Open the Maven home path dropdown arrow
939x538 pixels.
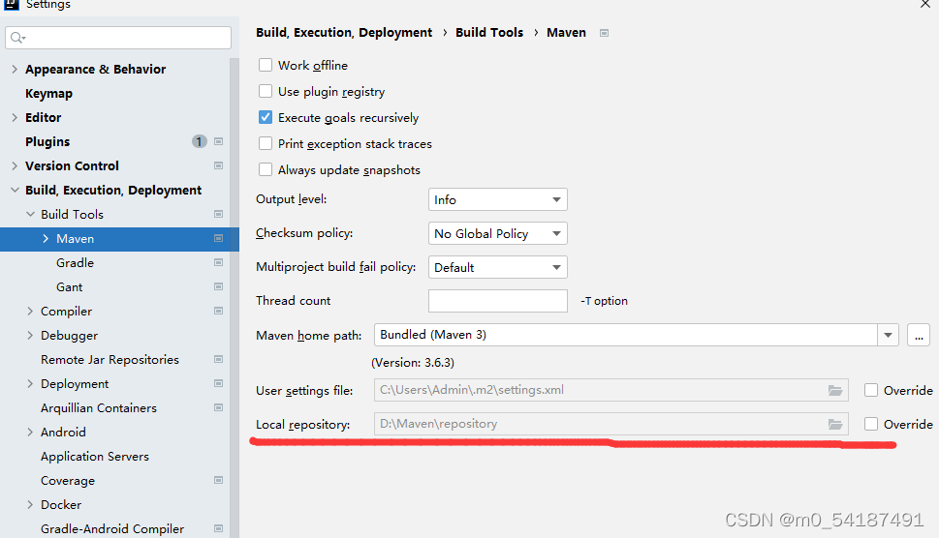coord(888,335)
